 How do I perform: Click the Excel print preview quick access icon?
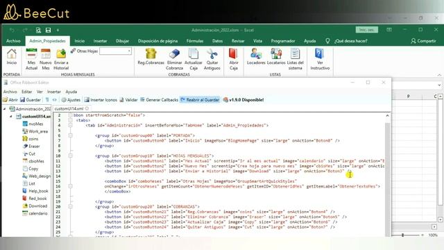[x=39, y=30]
